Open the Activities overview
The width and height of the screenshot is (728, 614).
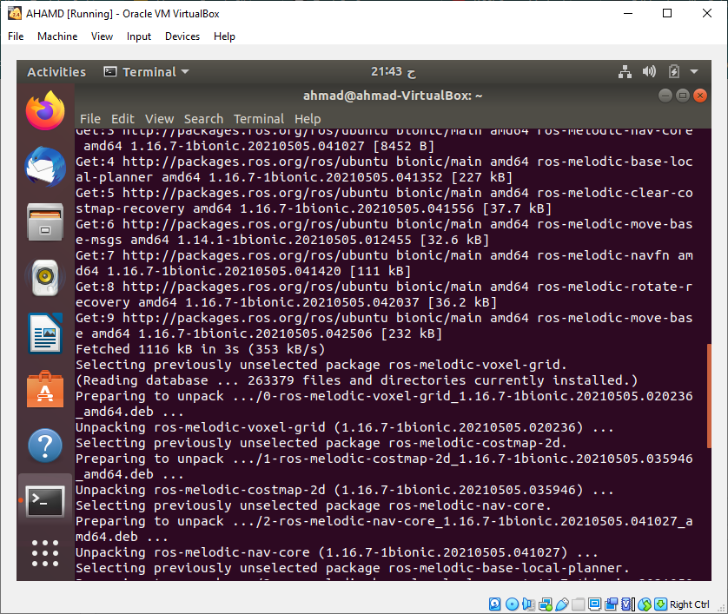56,71
